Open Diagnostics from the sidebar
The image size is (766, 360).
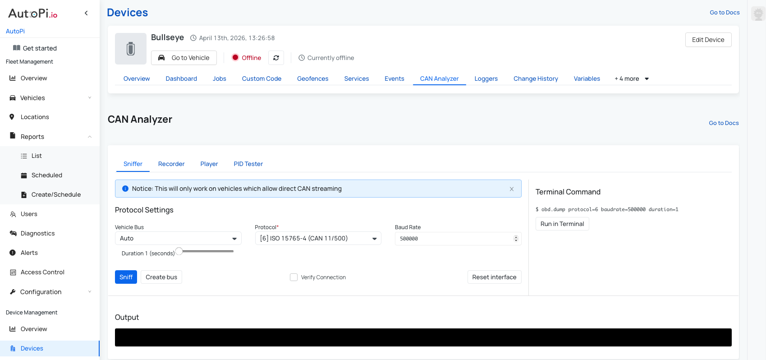click(37, 233)
